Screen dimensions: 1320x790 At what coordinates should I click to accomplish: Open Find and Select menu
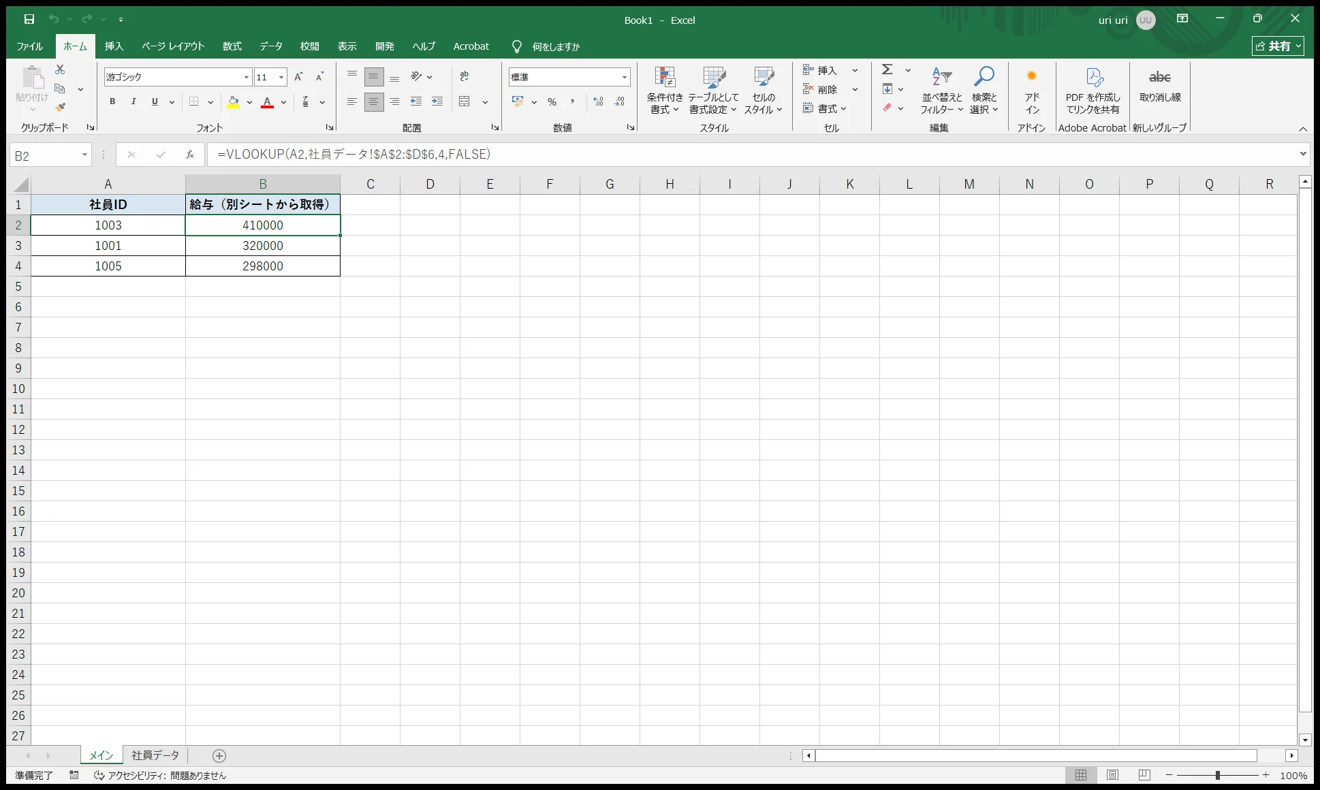tap(984, 90)
